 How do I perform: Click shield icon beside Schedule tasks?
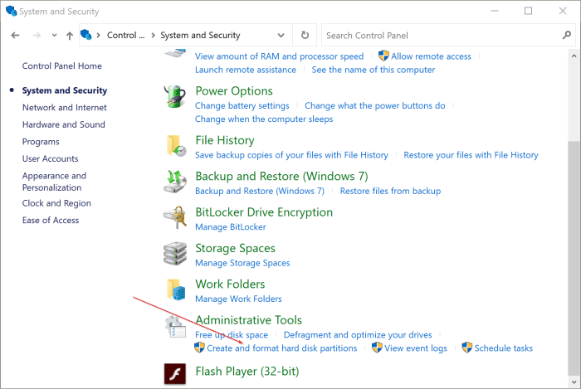click(466, 348)
